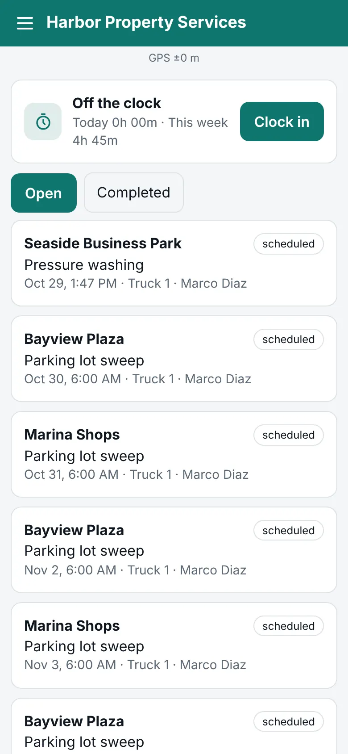Select the Open jobs tab
This screenshot has width=348, height=754.
pos(44,193)
